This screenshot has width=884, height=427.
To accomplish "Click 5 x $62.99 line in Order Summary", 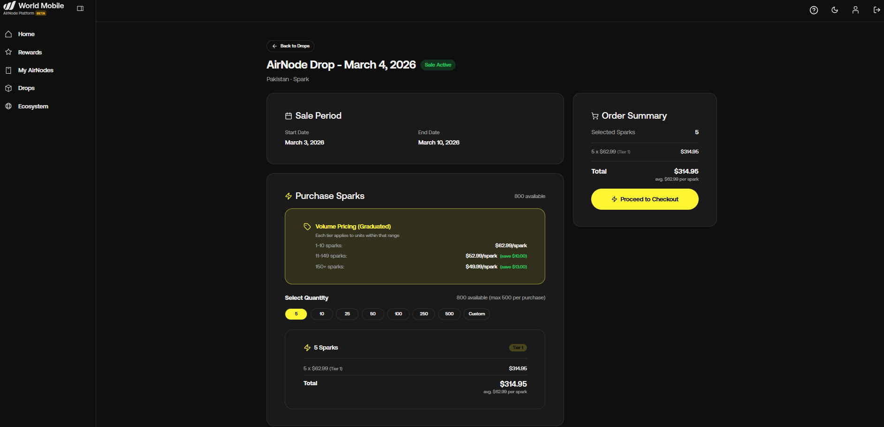I will click(611, 152).
